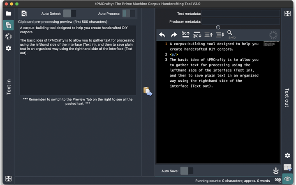Click the 'Remember to switch to the Preview Tab' note
296x185 pixels.
pos(78,102)
